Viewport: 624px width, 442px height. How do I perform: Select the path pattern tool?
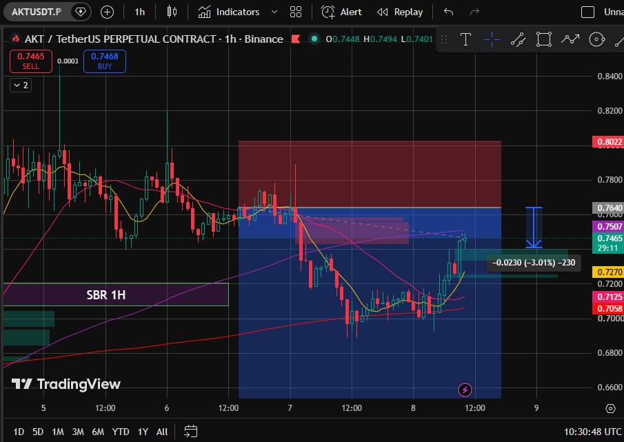point(570,39)
